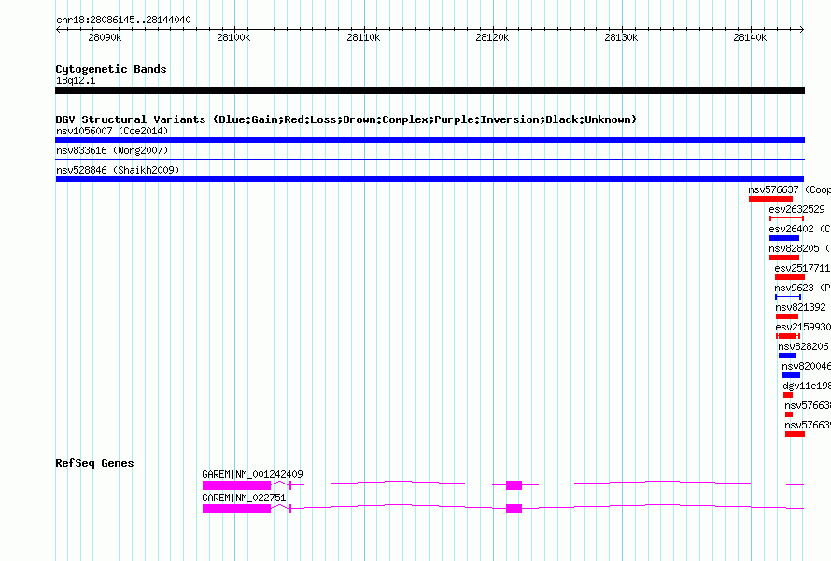This screenshot has height=561, width=831.
Task: Select the 28110k ruler tick label
Action: coord(363,37)
